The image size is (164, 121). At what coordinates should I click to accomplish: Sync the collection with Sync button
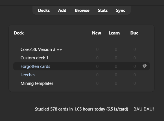(x=121, y=10)
